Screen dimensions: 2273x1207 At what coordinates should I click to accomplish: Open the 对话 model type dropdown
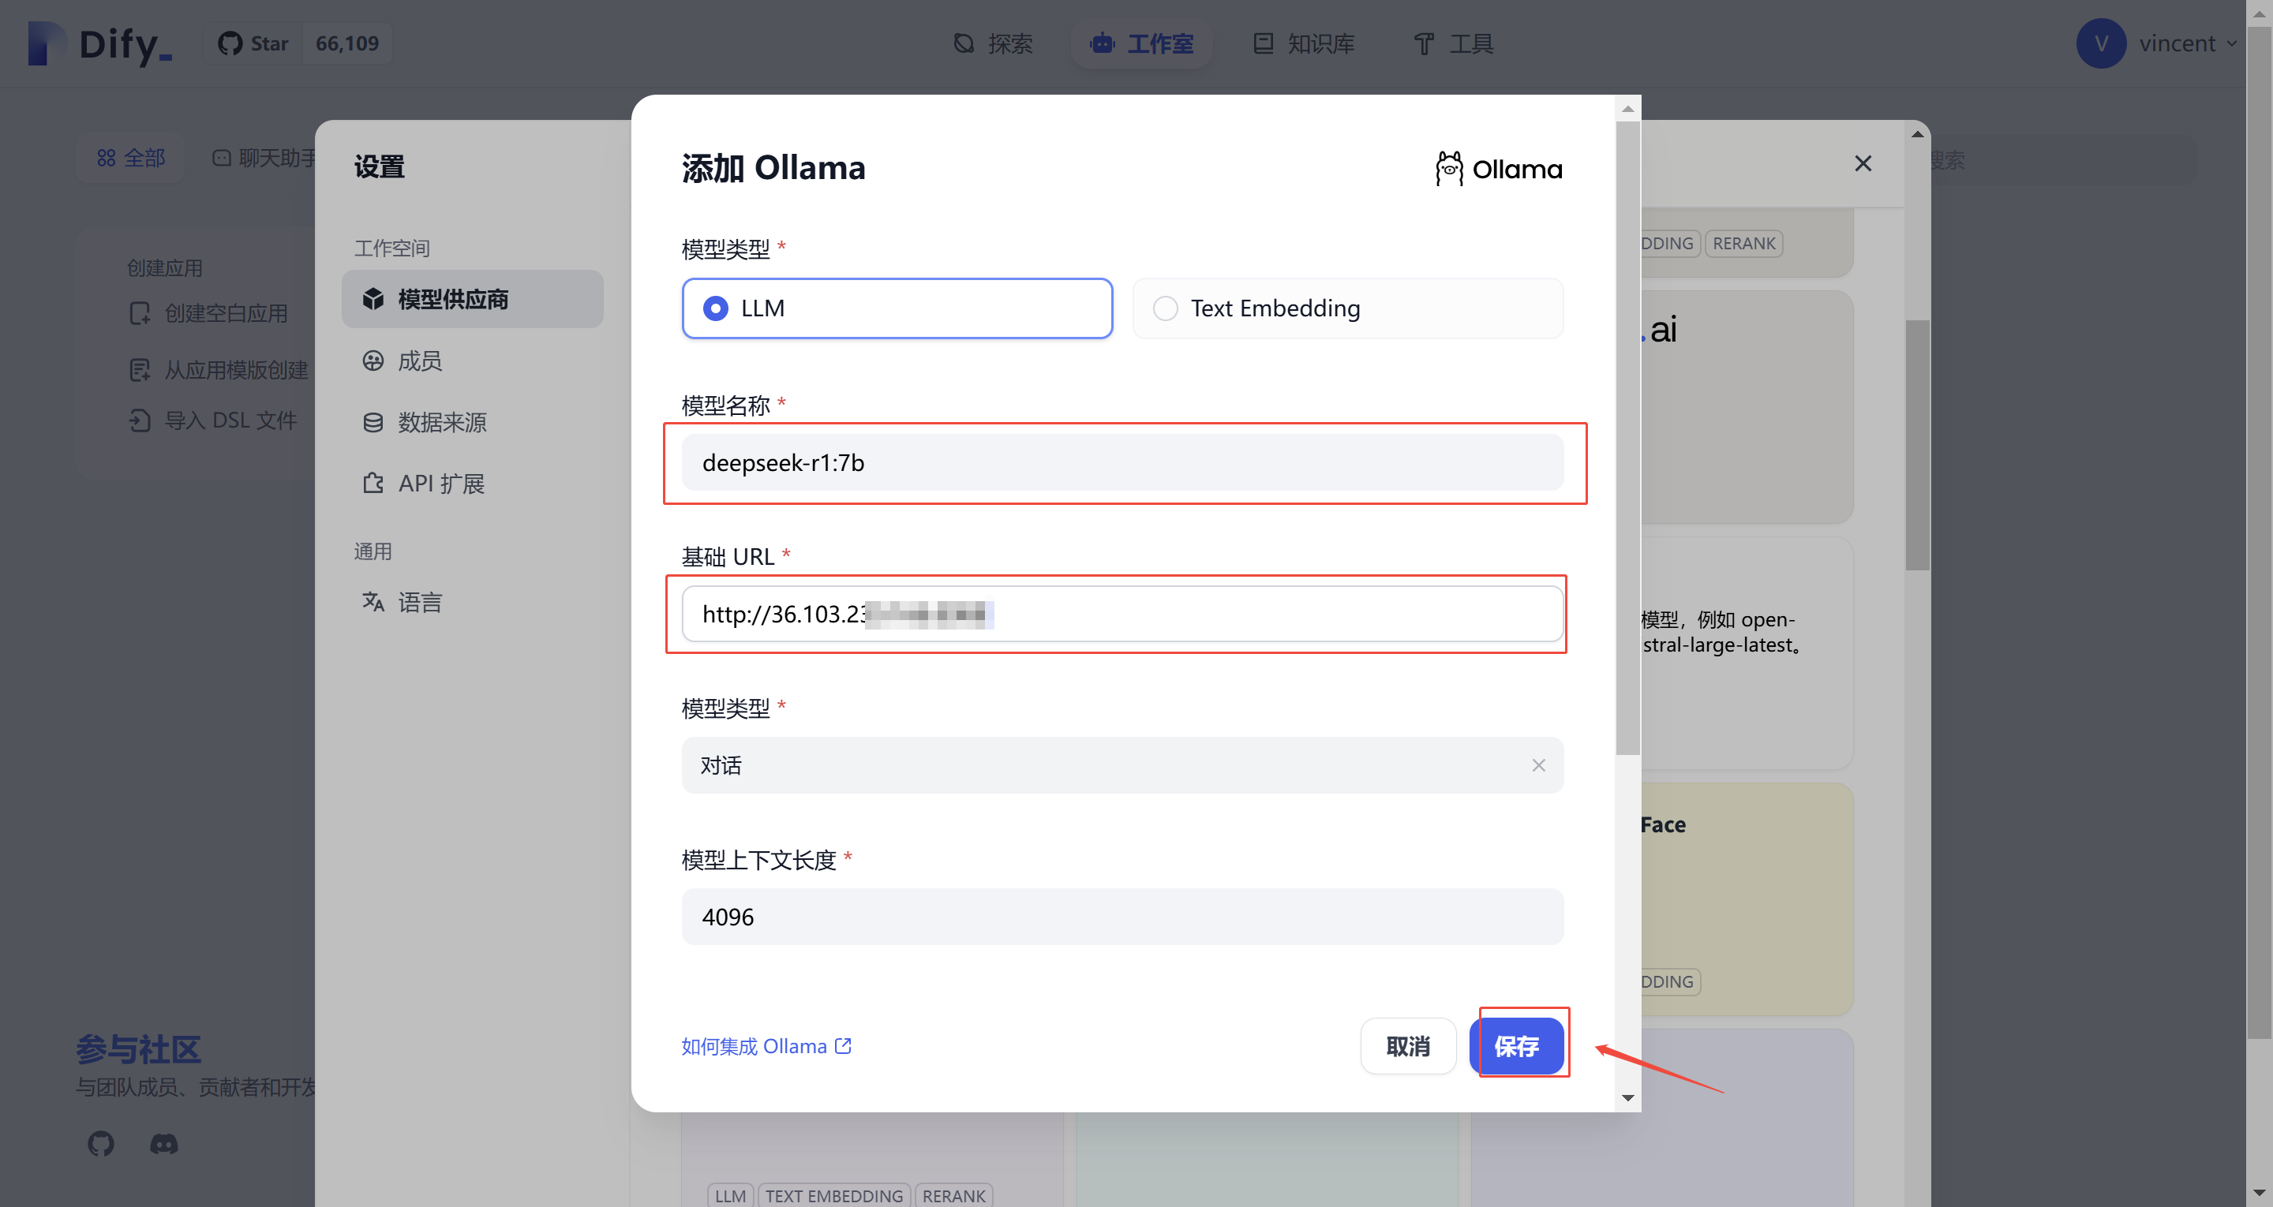(x=1122, y=765)
